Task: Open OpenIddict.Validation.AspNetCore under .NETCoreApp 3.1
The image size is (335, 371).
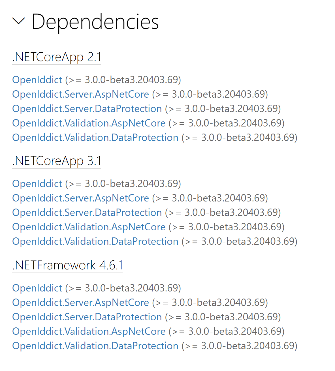Action: (89, 227)
